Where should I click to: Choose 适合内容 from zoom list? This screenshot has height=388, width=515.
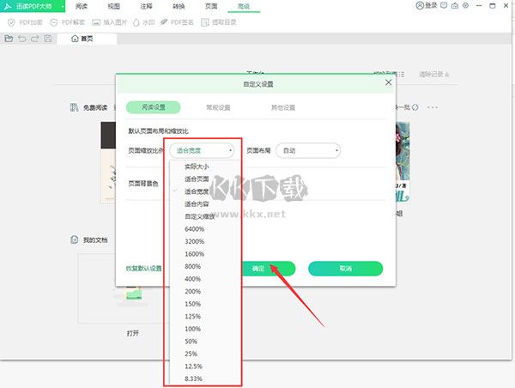pos(197,204)
